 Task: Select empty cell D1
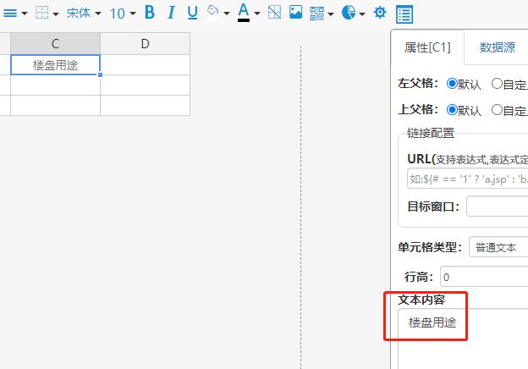(x=146, y=64)
